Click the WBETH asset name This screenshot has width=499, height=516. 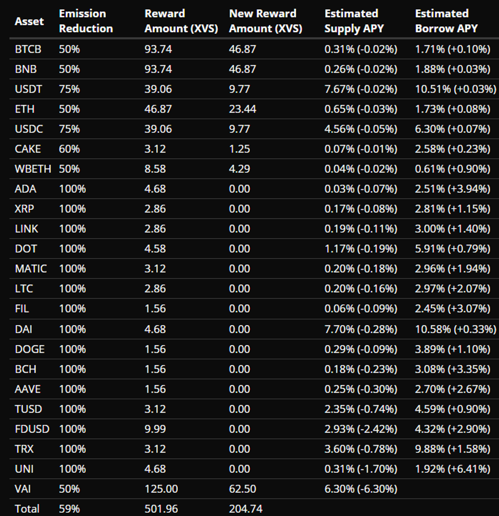[33, 169]
